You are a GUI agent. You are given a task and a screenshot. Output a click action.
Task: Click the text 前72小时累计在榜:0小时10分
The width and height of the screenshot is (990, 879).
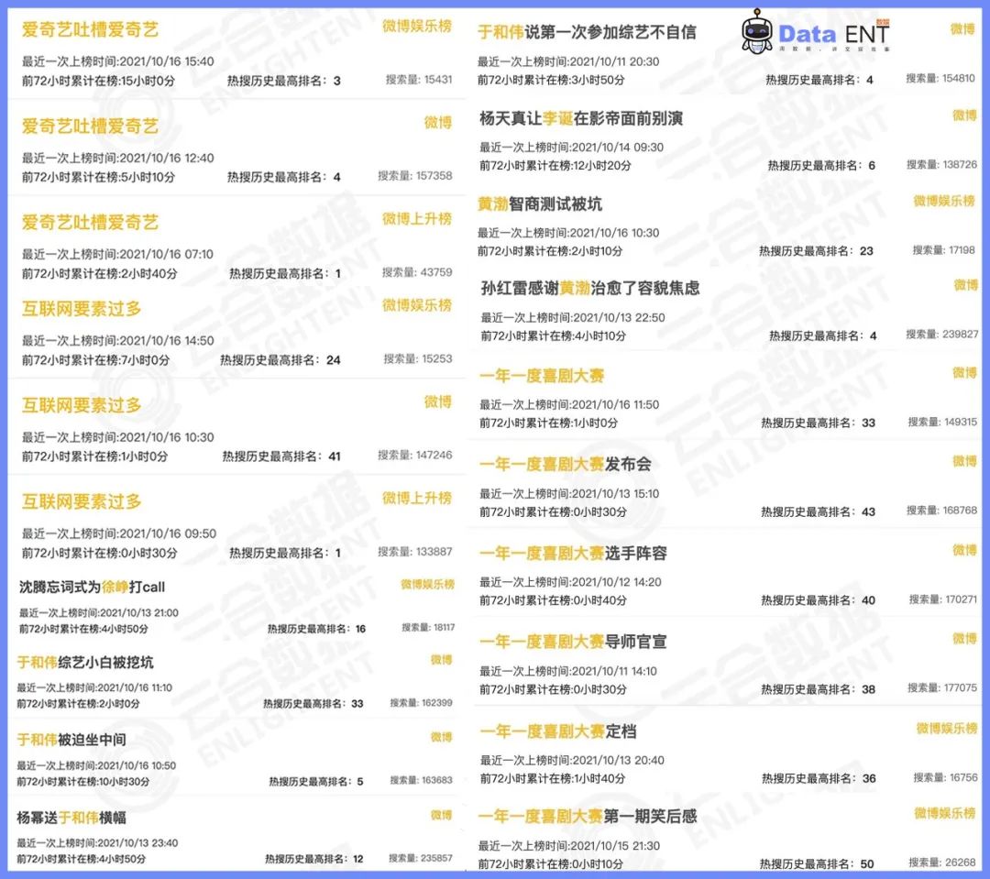pyautogui.click(x=551, y=863)
